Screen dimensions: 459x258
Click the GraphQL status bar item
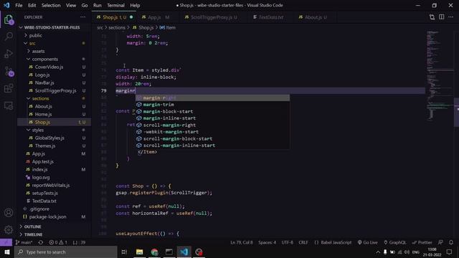395,242
